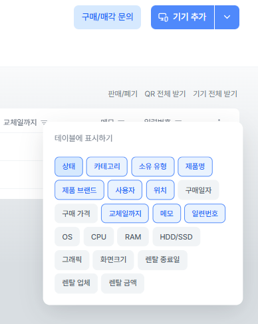
Task: Click the device icon in 기기 추가 button
Action: [163, 17]
